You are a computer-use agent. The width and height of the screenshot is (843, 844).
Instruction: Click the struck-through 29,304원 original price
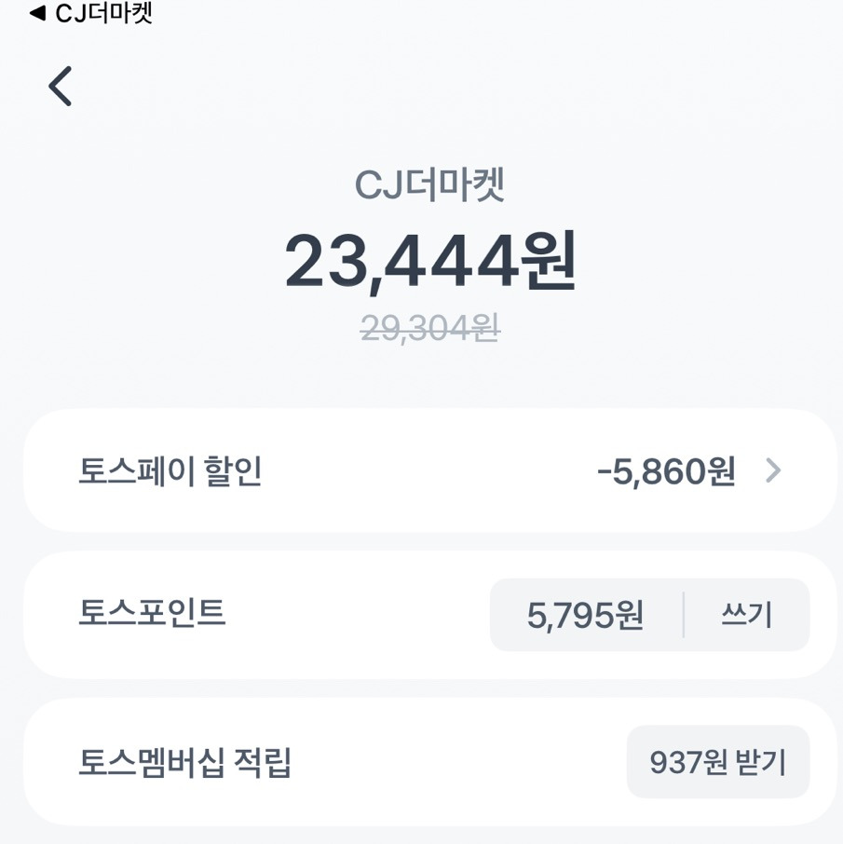(429, 328)
